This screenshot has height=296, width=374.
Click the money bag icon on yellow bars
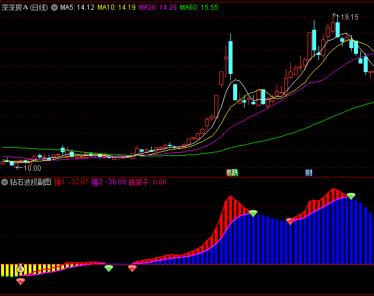tap(21, 269)
